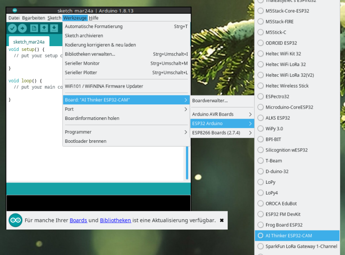This screenshot has height=255, width=345.
Task: Choose the WiPy 3.0 board
Action: pos(297,129)
